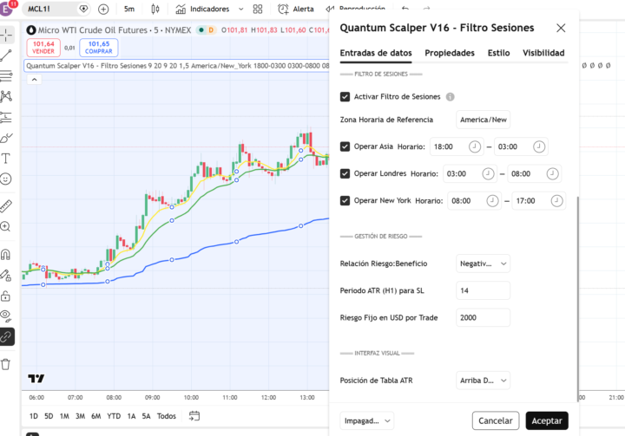625x436 pixels.
Task: Toggle stay in drawing mode
Action: 6,275
